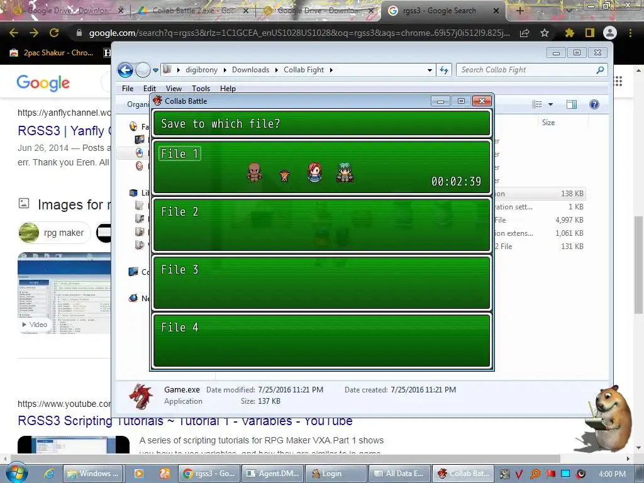Expand arrow after Collab Fight breadcrumb

tap(331, 70)
